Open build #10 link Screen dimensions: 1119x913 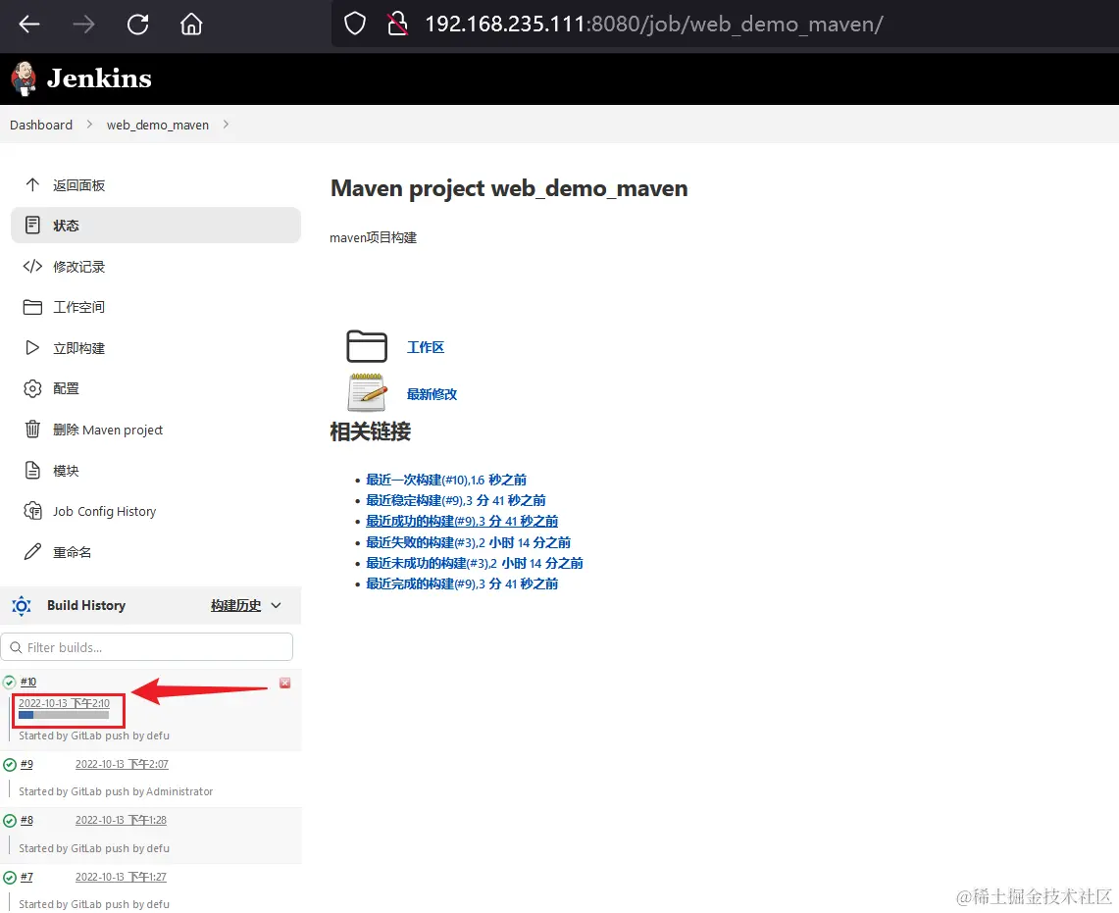click(x=28, y=682)
